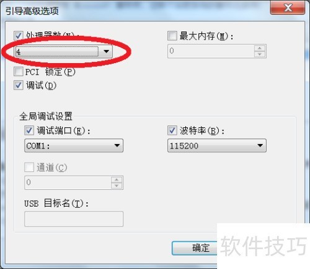Toggle the 调试(D) checkbox
The width and height of the screenshot is (310, 269).
(x=18, y=85)
